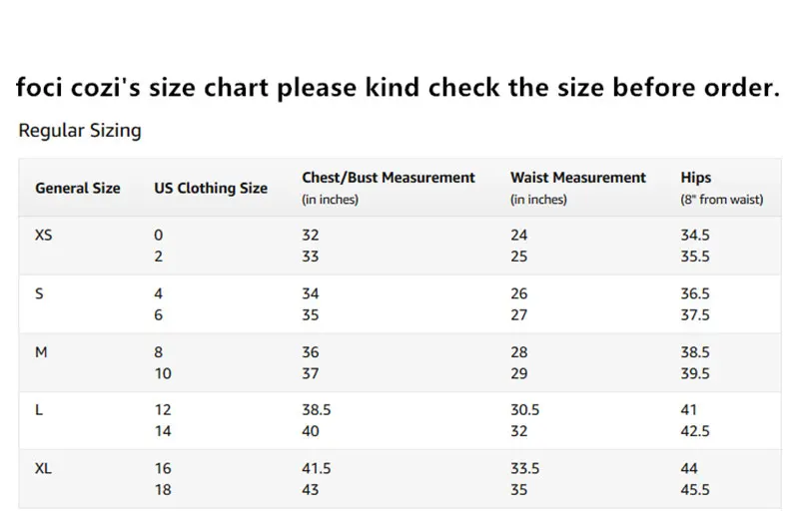Viewport: 799px width, 531px height.
Task: Click the Regular Sizing label
Action: tap(80, 131)
